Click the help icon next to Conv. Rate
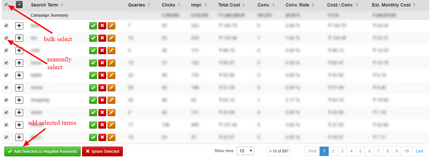Screen dimensions: 430x158 coord(313,5)
